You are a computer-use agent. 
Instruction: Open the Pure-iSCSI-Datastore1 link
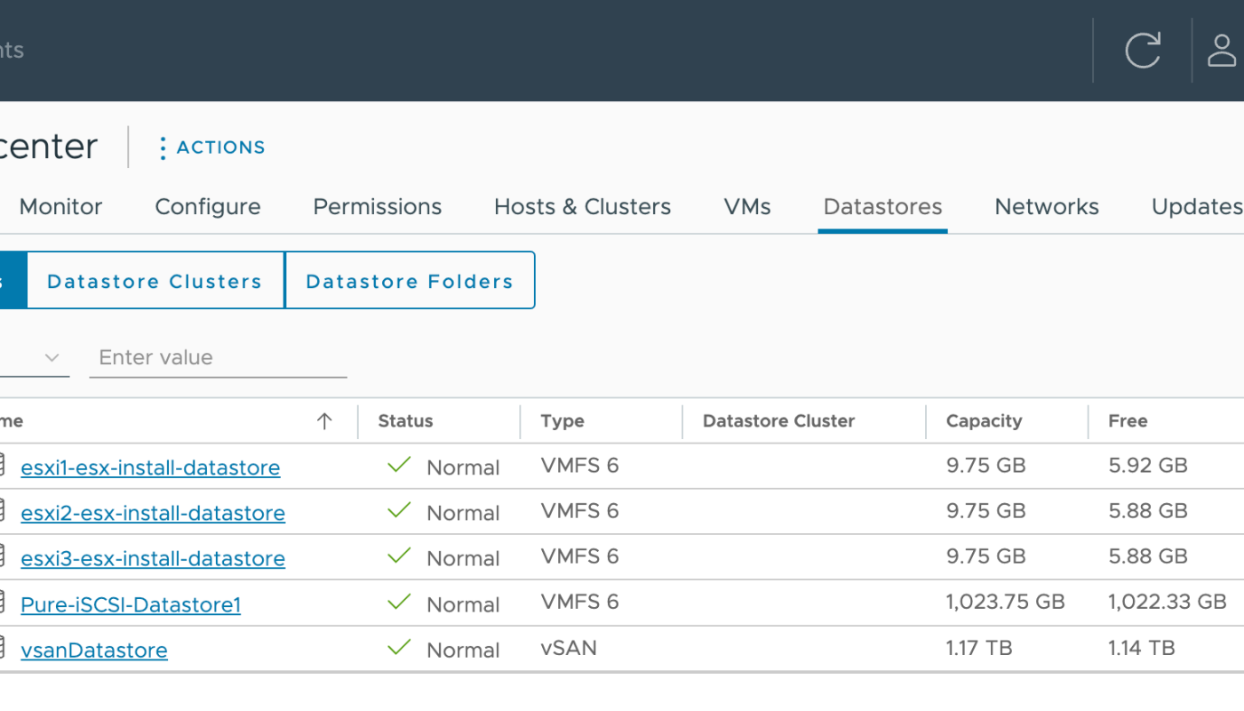pyautogui.click(x=131, y=605)
